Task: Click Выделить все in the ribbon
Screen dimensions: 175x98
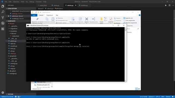Action: pos(128,18)
